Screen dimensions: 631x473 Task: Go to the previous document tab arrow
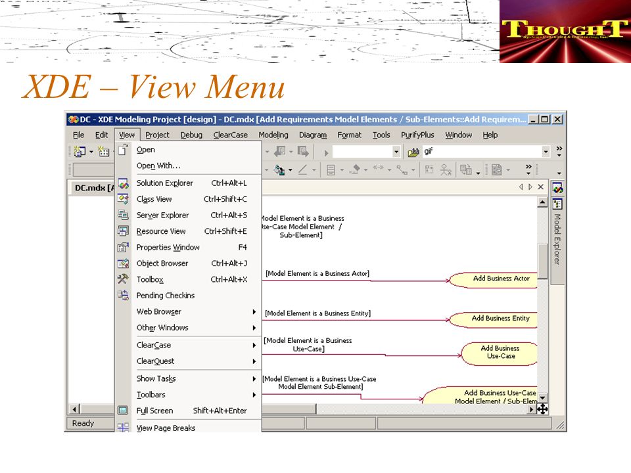[521, 187]
